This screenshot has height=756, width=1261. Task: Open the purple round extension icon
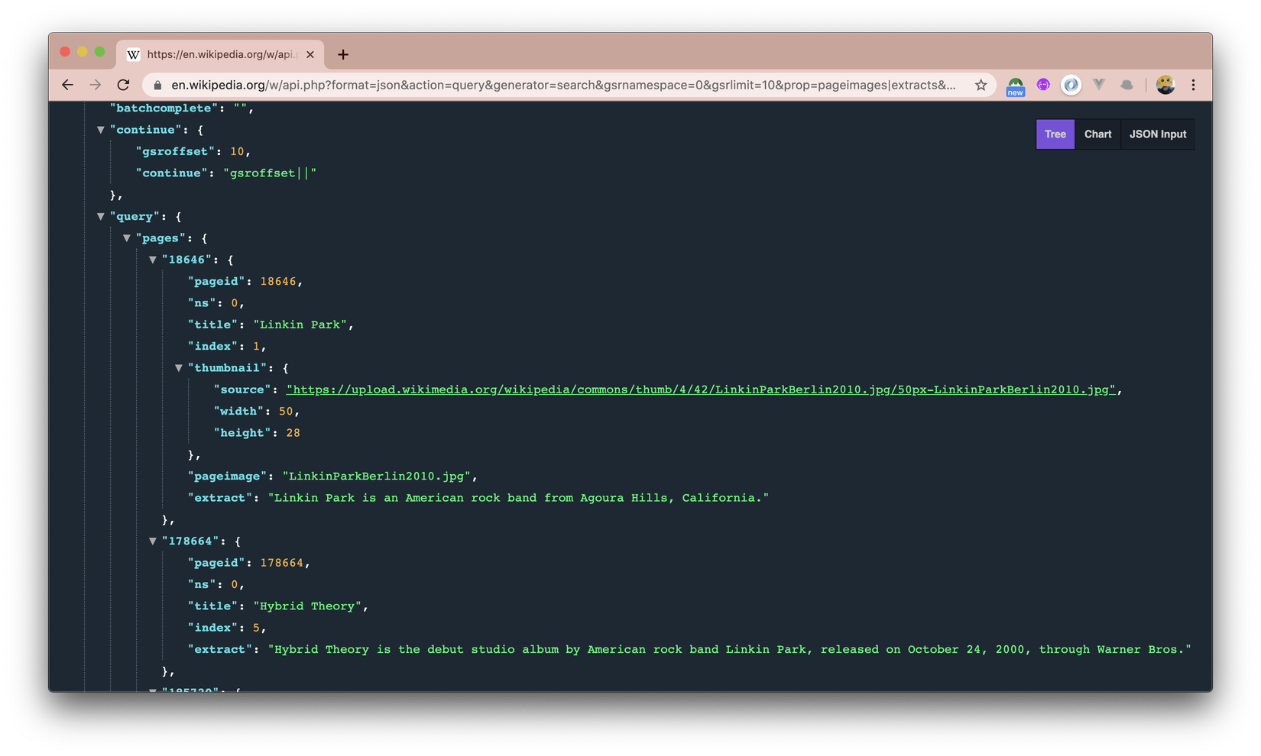(x=1043, y=85)
